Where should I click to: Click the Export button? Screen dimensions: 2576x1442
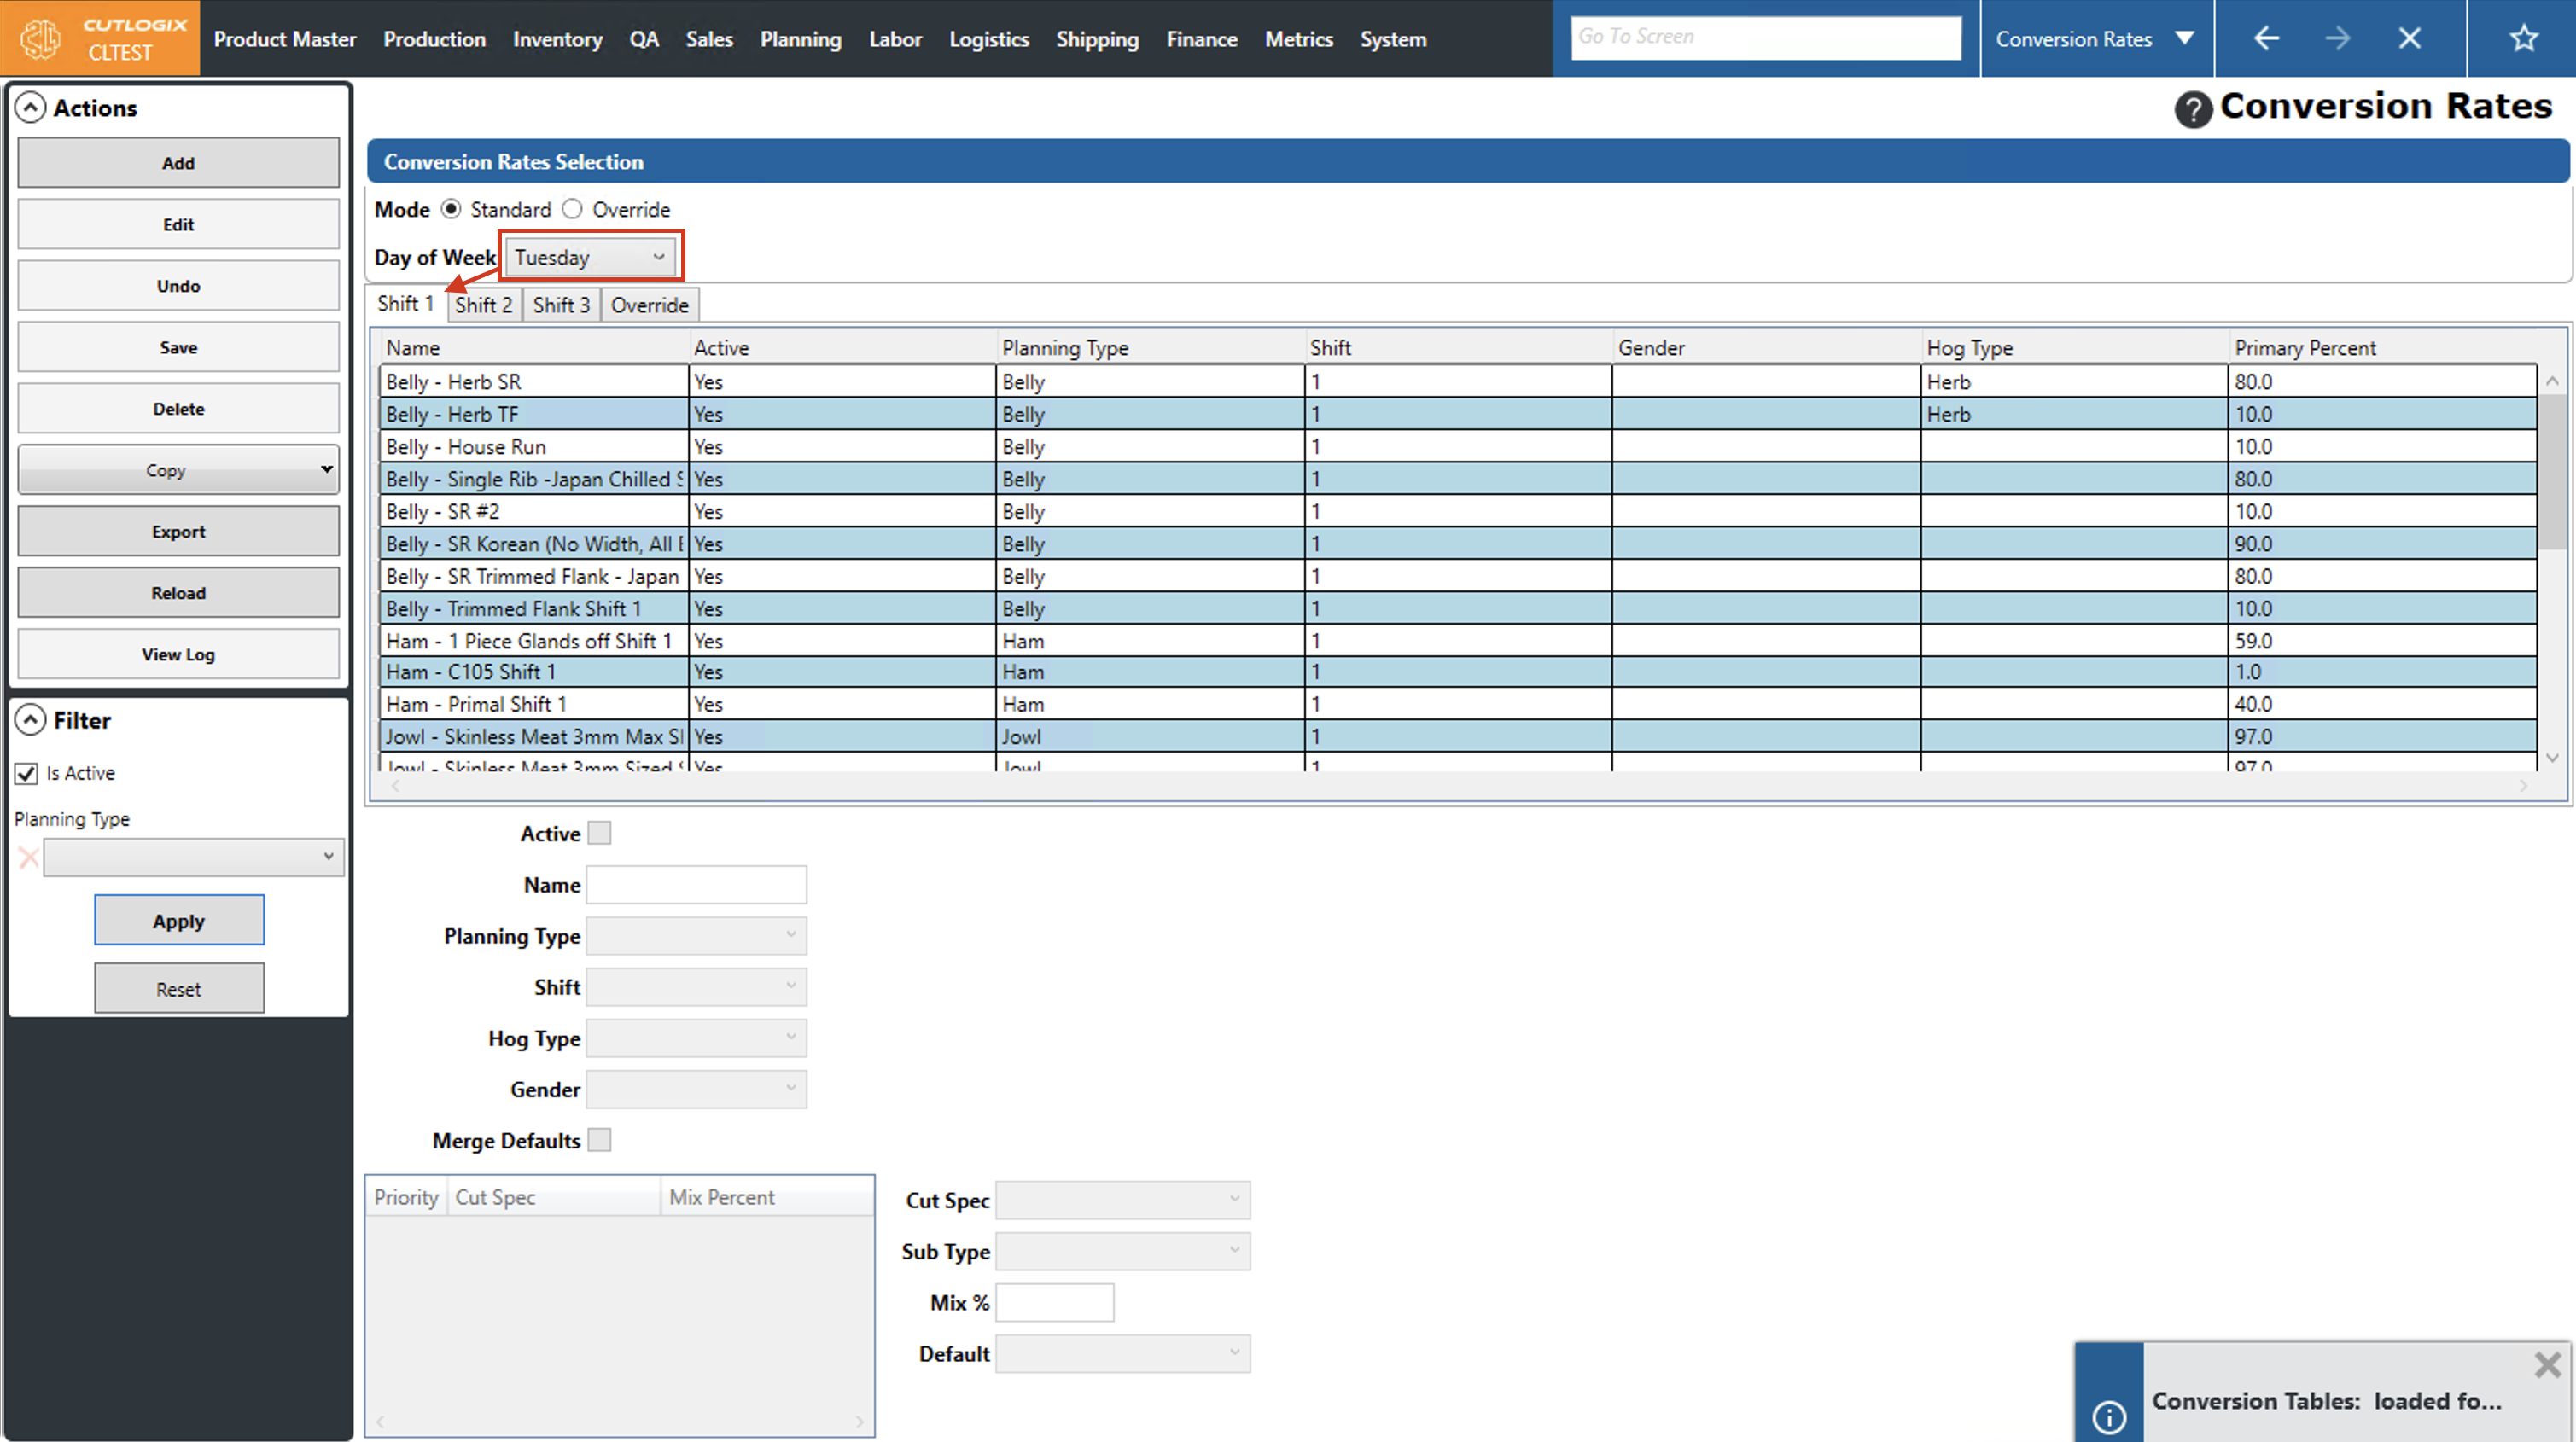(179, 531)
